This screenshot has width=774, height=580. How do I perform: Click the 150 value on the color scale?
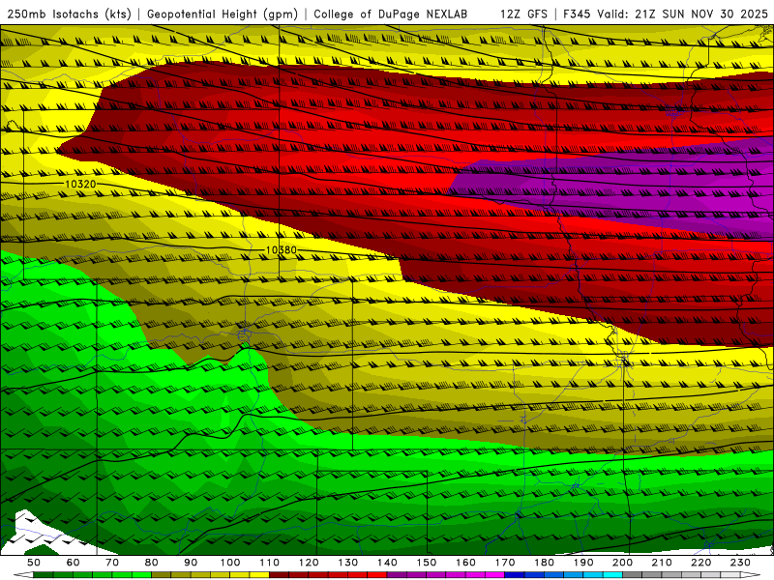(x=427, y=563)
